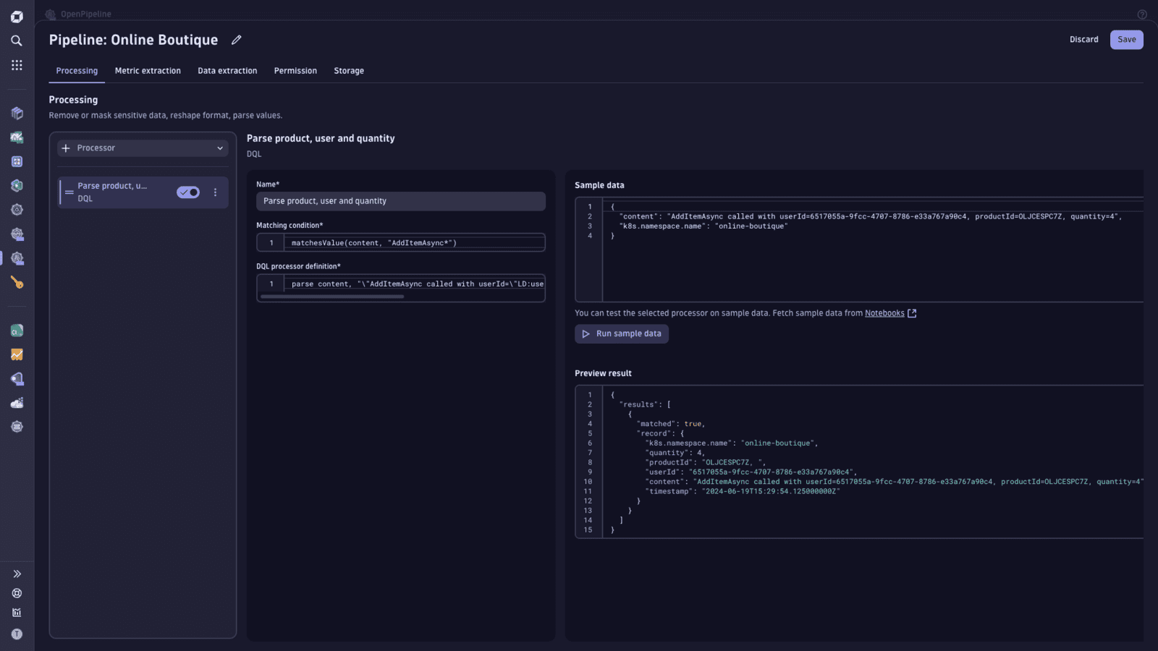Expand the chevron on the Processor selector

[219, 148]
